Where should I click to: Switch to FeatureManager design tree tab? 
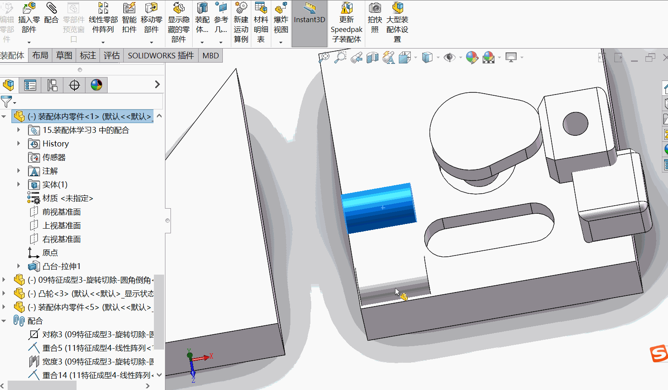(9, 85)
